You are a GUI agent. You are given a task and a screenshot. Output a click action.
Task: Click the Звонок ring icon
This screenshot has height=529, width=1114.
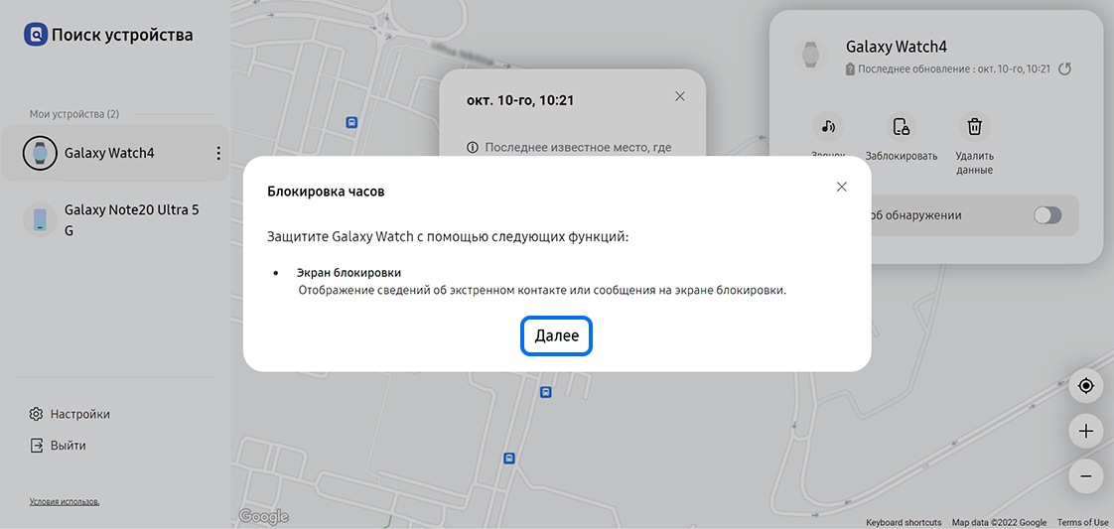pos(828,126)
